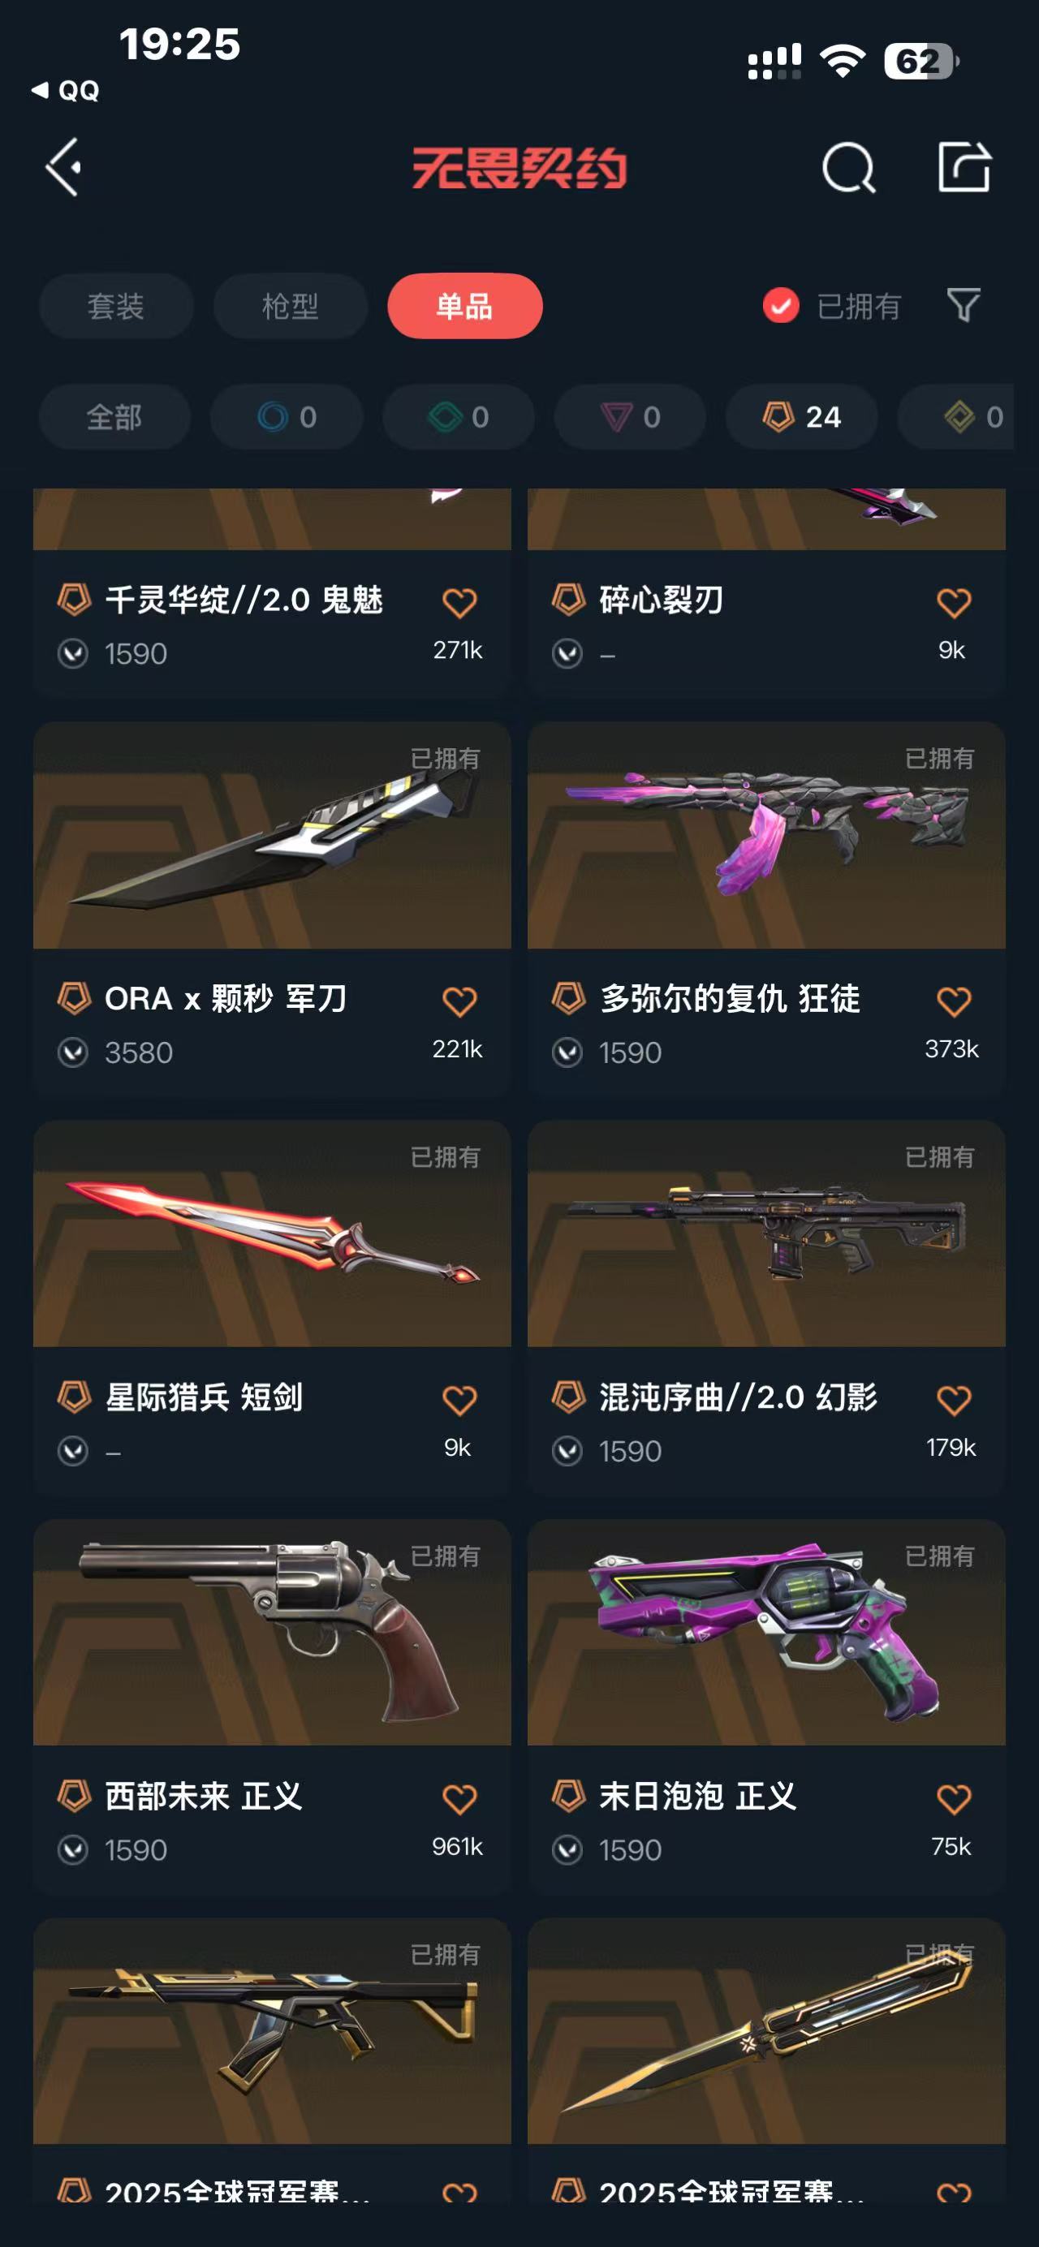Select orange tier filter showing 24
Image resolution: width=1039 pixels, height=2247 pixels.
(x=801, y=417)
